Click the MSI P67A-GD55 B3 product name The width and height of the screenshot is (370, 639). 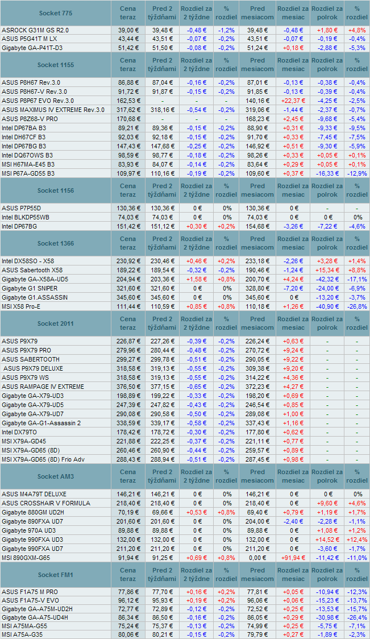[x=28, y=173]
